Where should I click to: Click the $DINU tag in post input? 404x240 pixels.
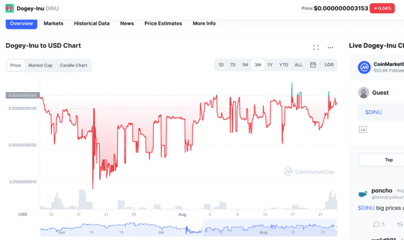click(x=373, y=112)
